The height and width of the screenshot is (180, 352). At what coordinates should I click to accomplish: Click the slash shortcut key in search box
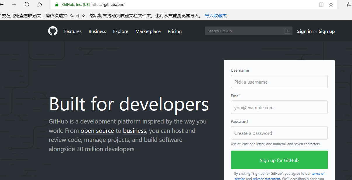pos(287,31)
